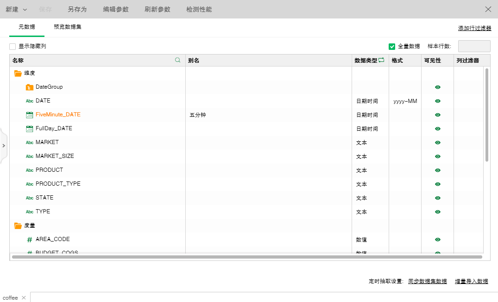
Task: Enable the 显示隐藏列 checkbox
Action: point(12,46)
